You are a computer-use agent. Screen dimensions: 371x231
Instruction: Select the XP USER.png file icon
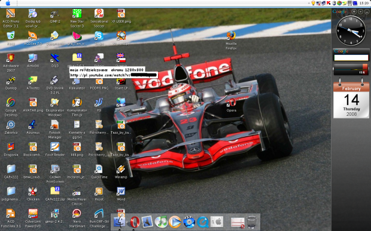pyautogui.click(x=121, y=16)
